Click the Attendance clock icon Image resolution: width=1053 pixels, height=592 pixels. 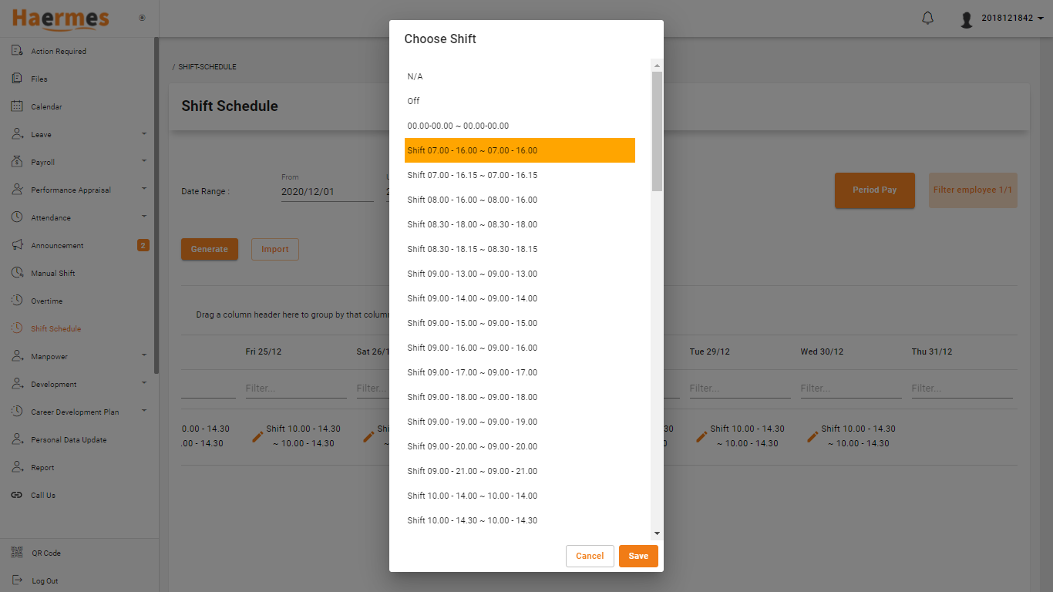(17, 217)
